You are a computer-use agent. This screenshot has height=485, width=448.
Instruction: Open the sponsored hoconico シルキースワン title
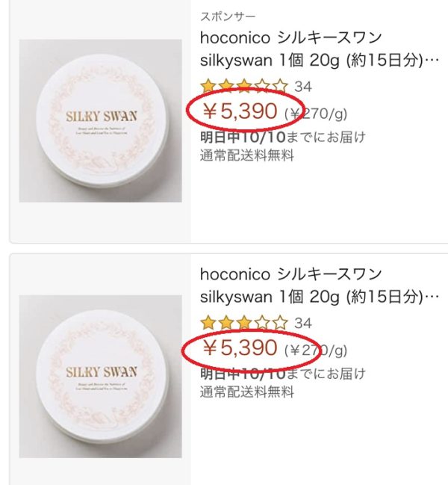(320, 49)
